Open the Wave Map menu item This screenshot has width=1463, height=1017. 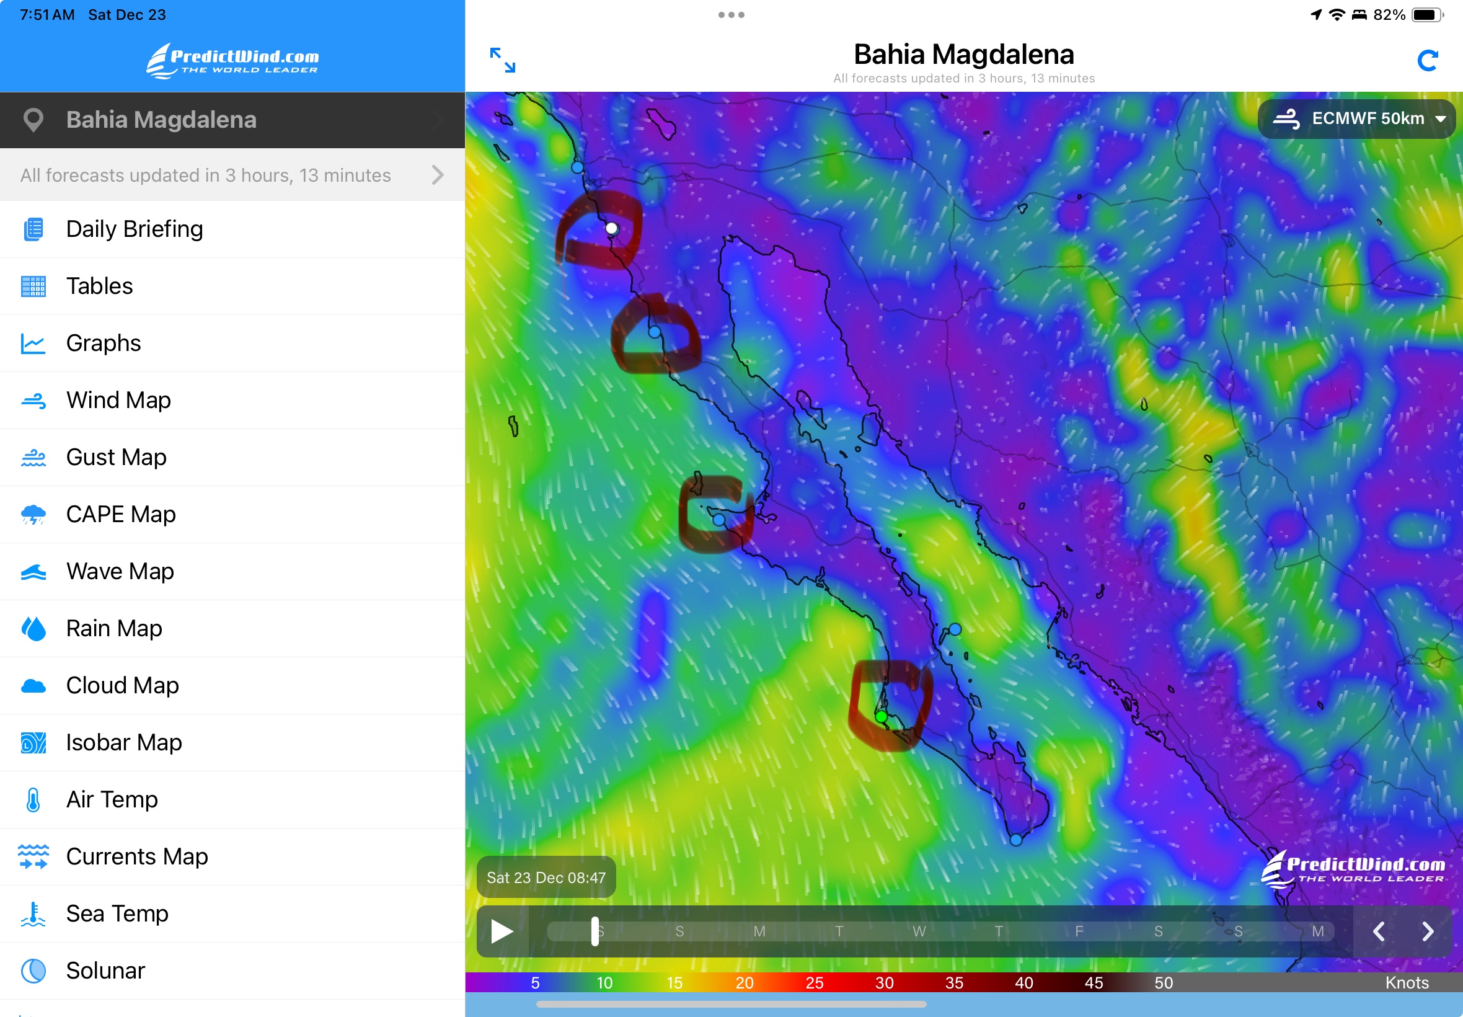120,572
